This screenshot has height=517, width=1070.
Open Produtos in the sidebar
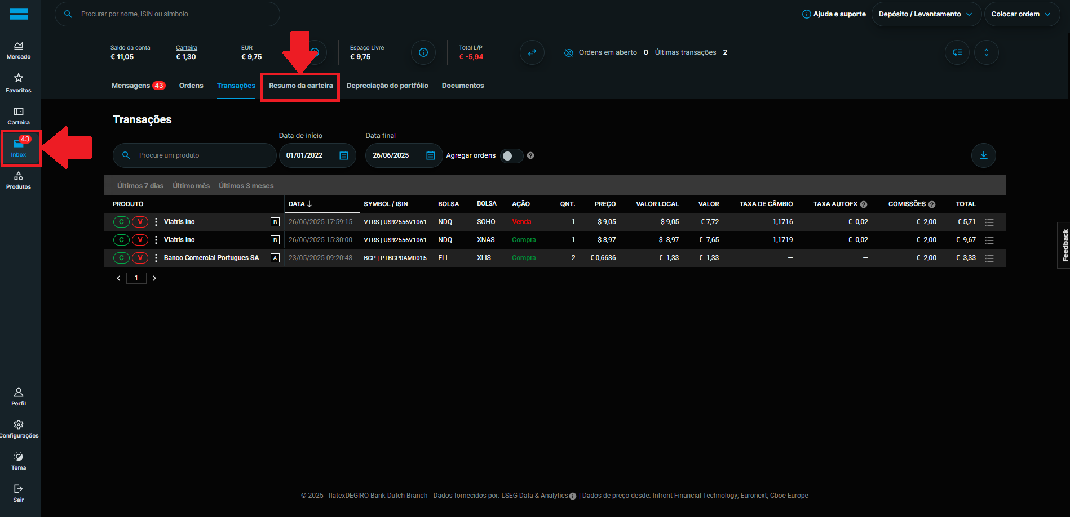[x=19, y=180]
